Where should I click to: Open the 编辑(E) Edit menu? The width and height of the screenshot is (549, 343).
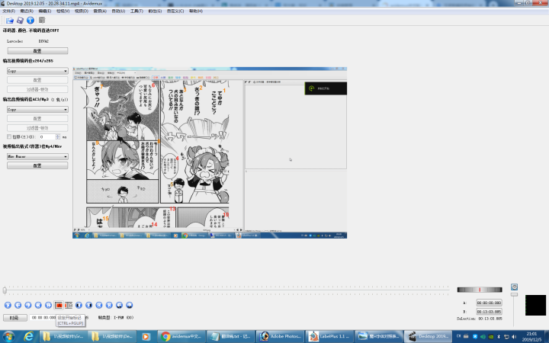click(44, 11)
